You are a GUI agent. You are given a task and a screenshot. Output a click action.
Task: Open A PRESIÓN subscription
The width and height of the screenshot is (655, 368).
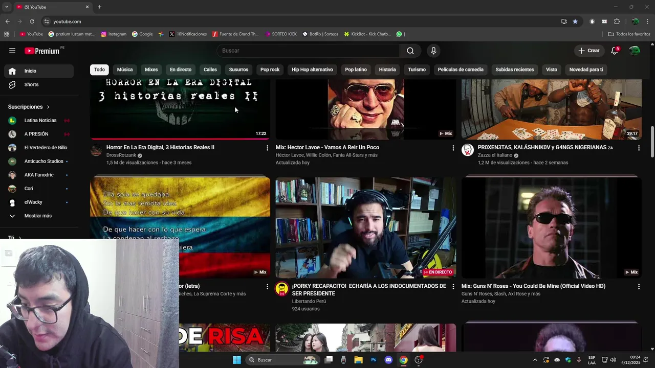[38, 134]
